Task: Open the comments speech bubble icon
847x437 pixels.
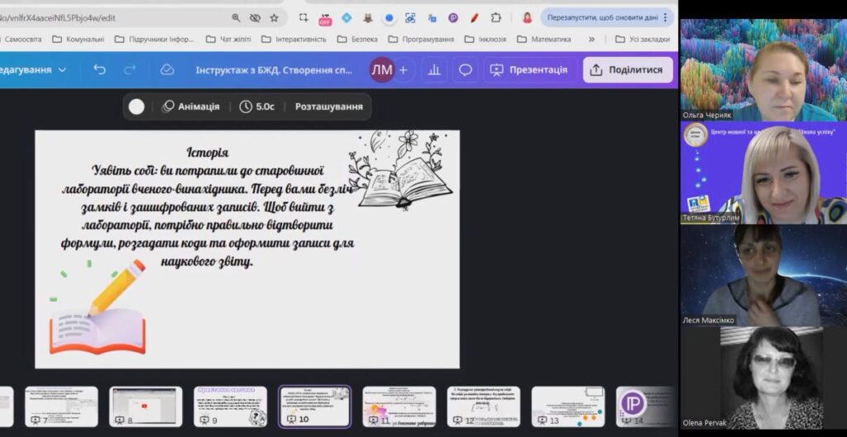Action: tap(465, 70)
